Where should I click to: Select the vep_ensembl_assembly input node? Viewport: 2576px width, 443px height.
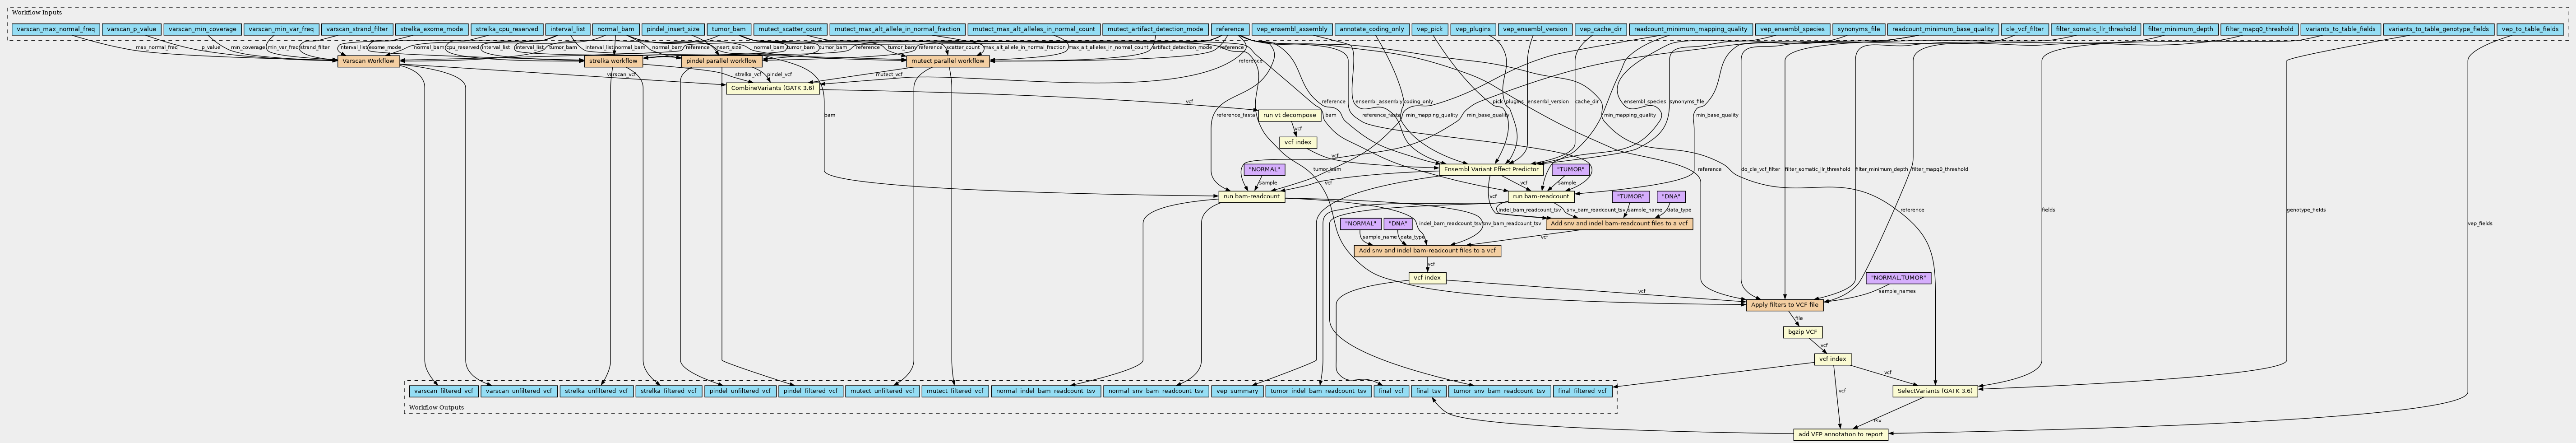pyautogui.click(x=1291, y=30)
